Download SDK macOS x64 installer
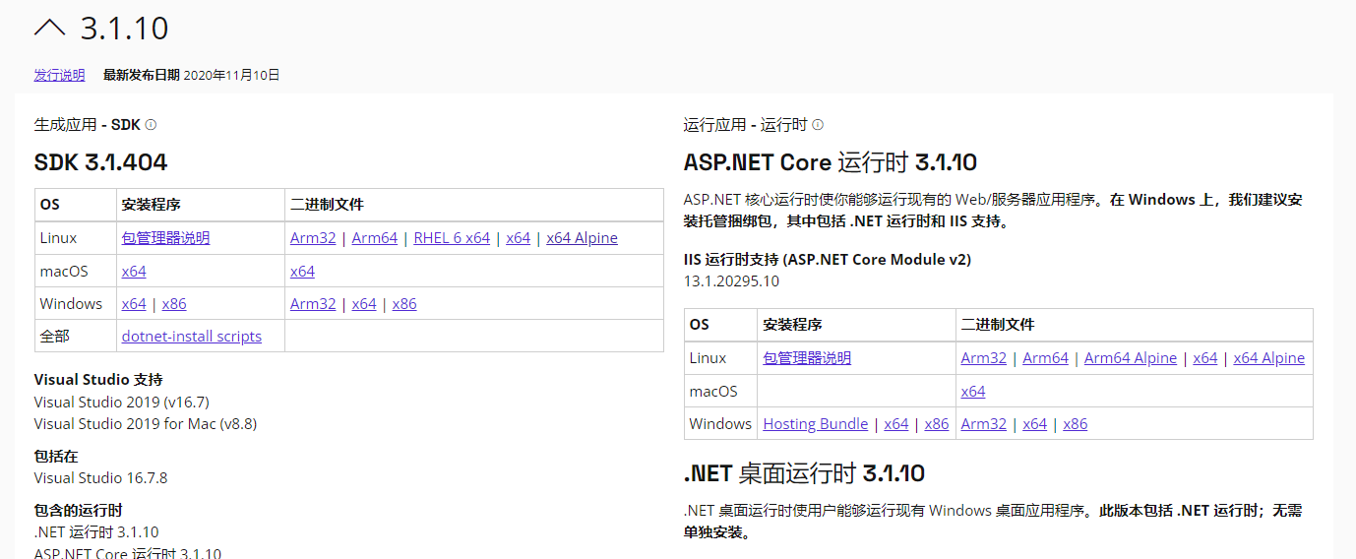The image size is (1356, 559). [x=134, y=271]
